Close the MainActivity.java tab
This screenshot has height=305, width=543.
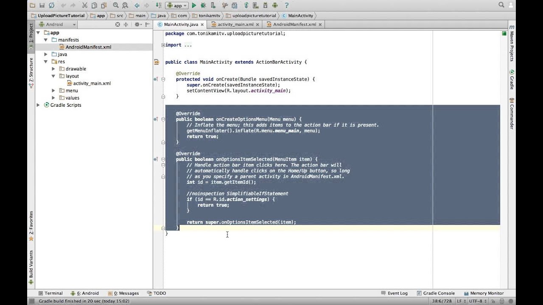(203, 25)
